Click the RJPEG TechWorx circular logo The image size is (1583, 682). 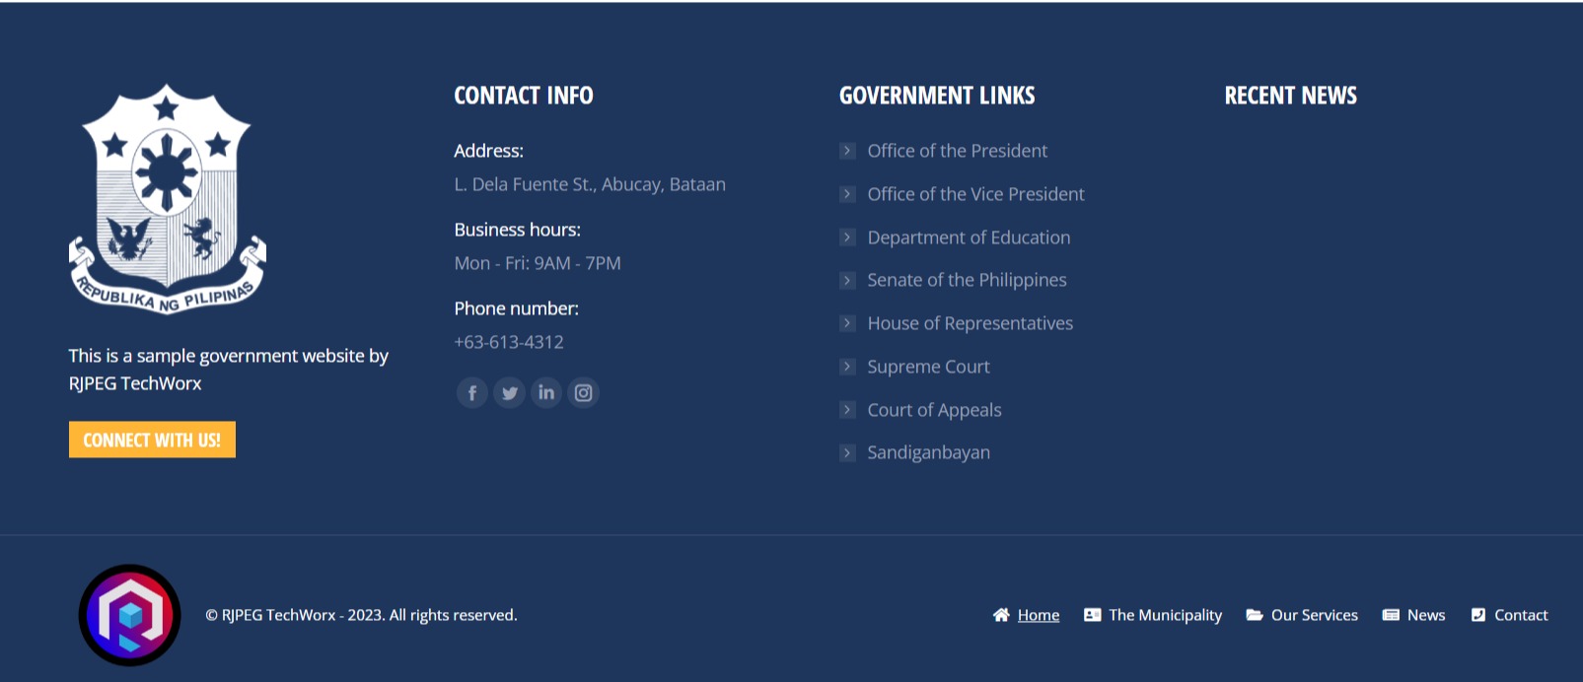pyautogui.click(x=129, y=615)
